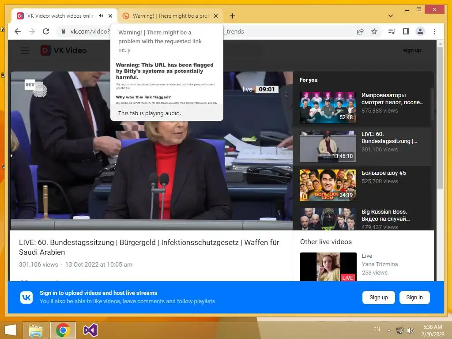Bookmark this page with the star icon

click(374, 31)
